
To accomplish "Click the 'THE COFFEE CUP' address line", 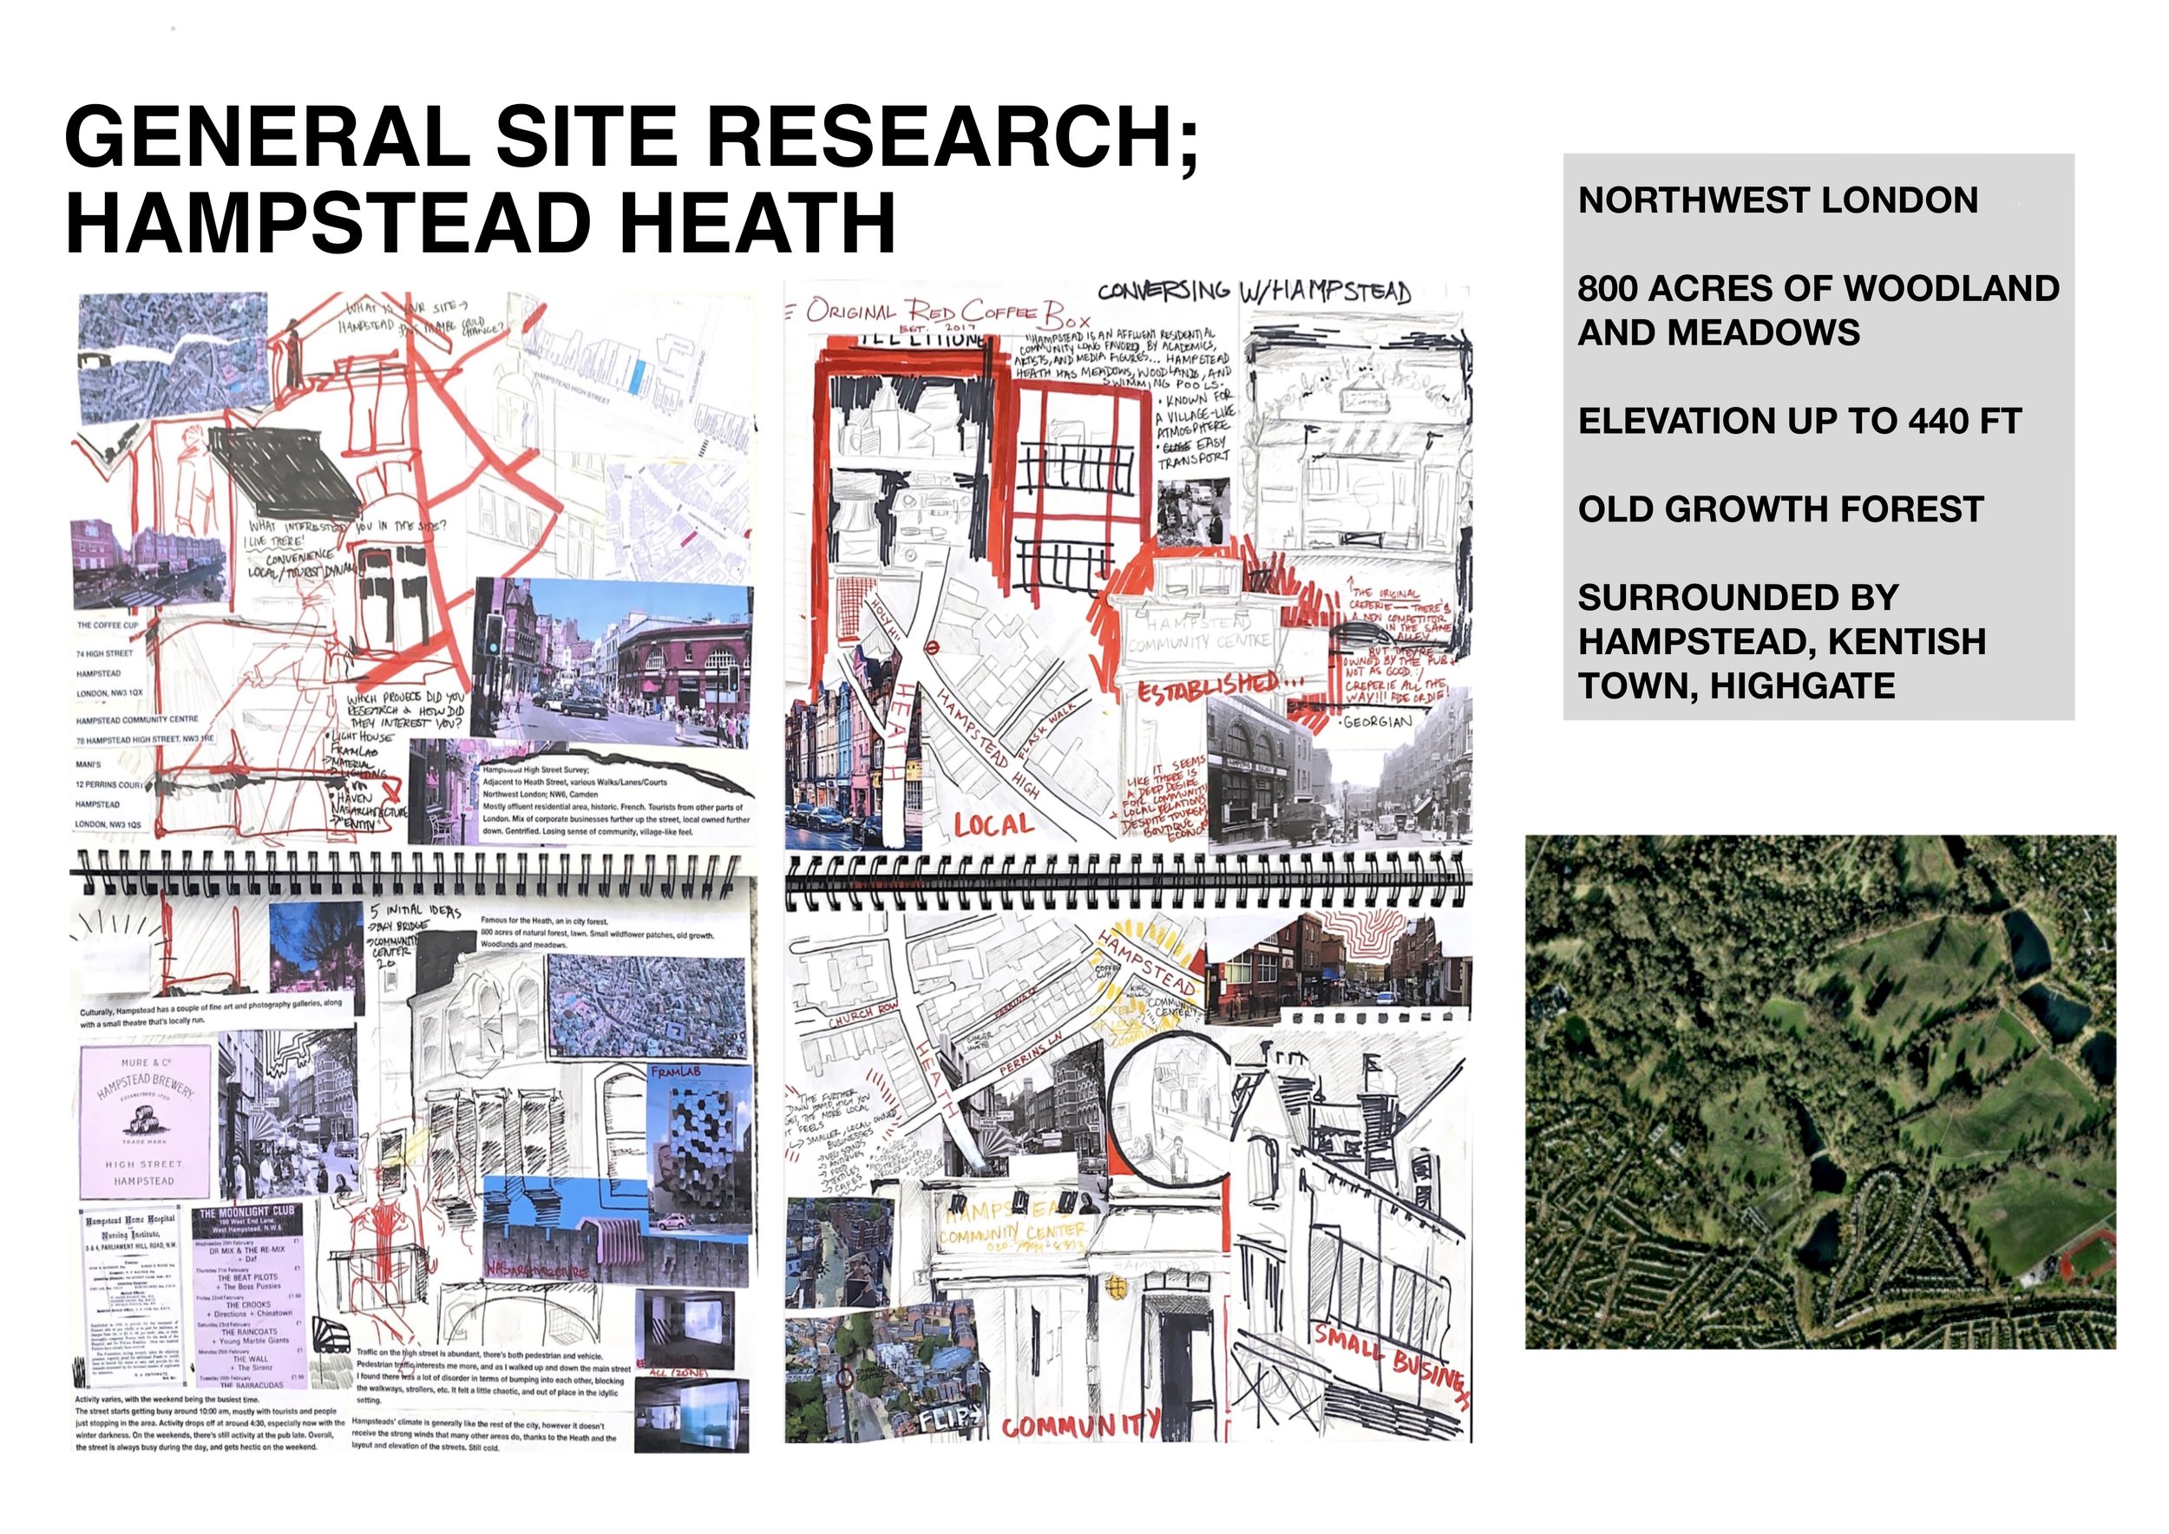I will pos(108,626).
